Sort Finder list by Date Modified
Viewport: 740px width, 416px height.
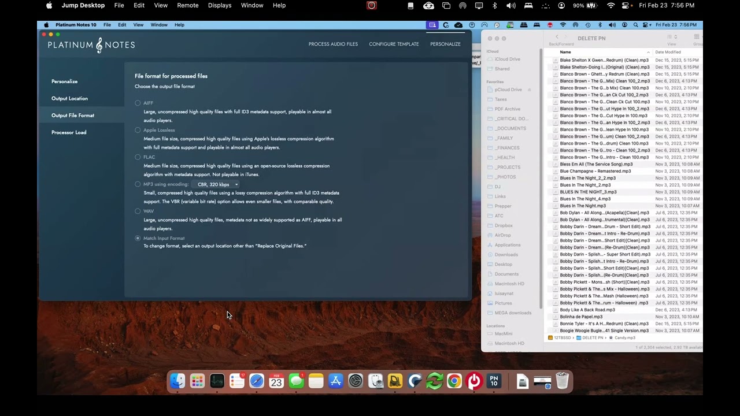[668, 52]
